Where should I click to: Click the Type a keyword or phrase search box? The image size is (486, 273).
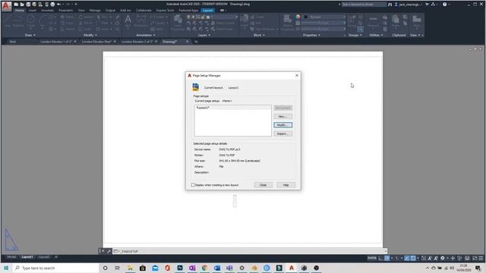pos(364,5)
